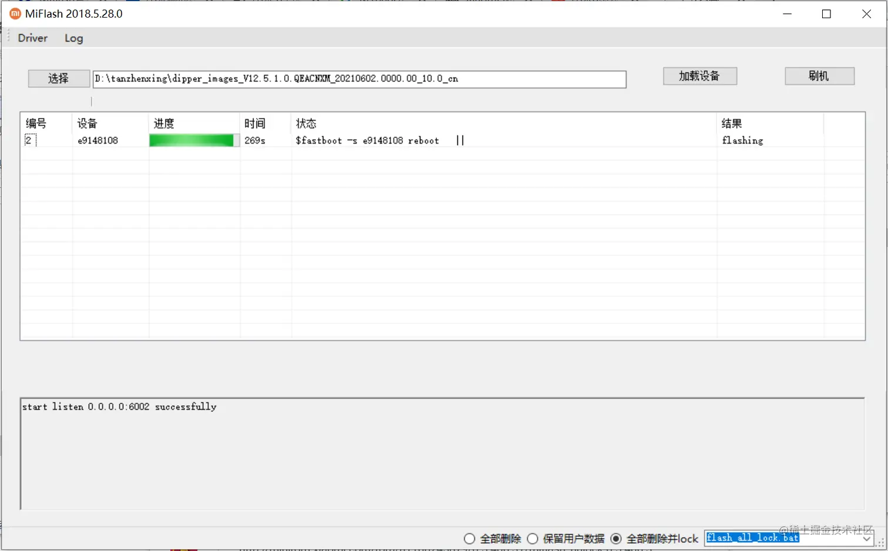Click the green flashing progress bar
The image size is (888, 551).
click(x=194, y=140)
